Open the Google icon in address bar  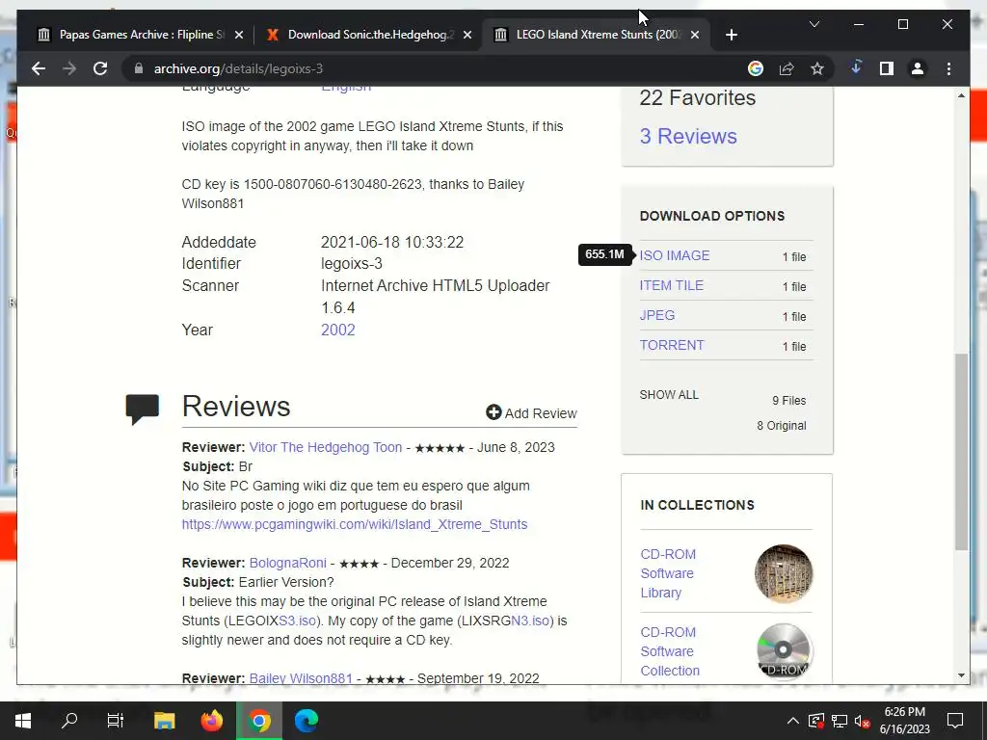[x=756, y=68]
